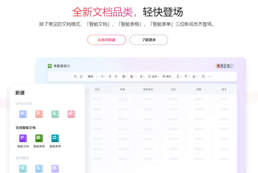The width and height of the screenshot is (258, 173).
Task: Open the 合并 merge cells dropdown
Action: [x=154, y=77]
